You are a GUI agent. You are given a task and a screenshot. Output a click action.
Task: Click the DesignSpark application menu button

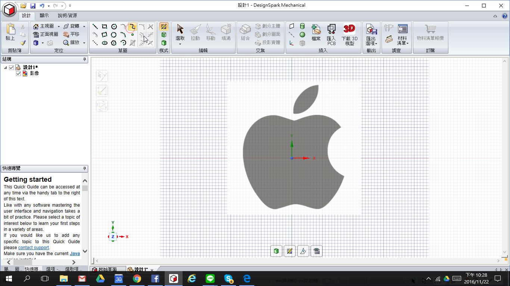point(9,9)
